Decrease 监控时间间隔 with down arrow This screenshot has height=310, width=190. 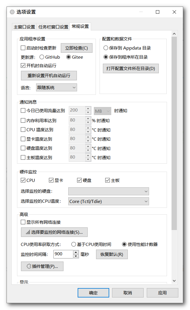click(76, 256)
